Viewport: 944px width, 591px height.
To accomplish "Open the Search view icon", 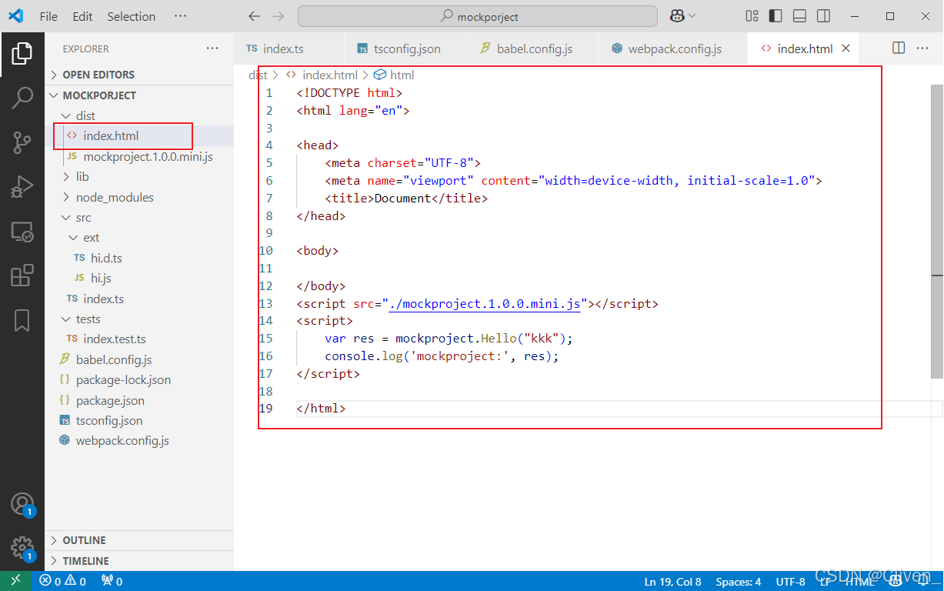I will click(22, 98).
